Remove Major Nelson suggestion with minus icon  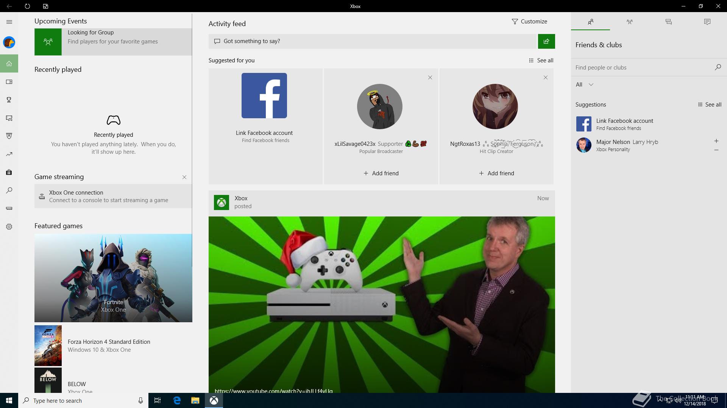716,150
